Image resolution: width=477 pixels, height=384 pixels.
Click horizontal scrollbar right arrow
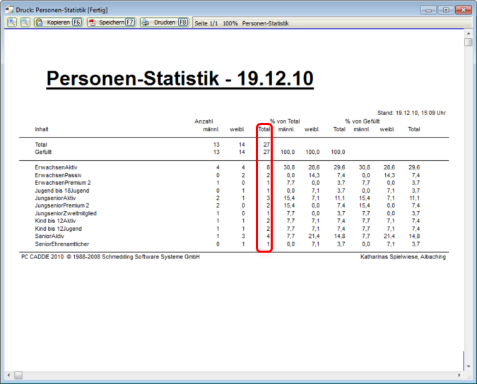[x=459, y=376]
